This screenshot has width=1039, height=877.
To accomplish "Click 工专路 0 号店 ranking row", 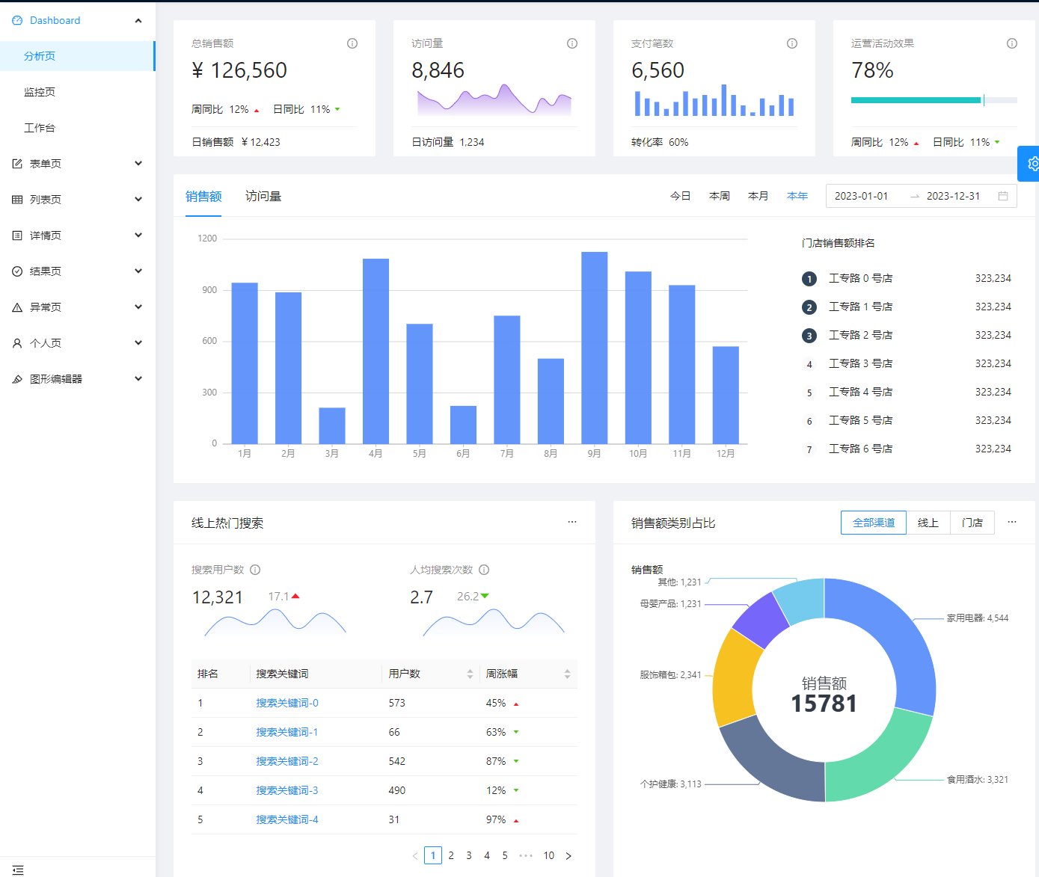I will pos(907,278).
